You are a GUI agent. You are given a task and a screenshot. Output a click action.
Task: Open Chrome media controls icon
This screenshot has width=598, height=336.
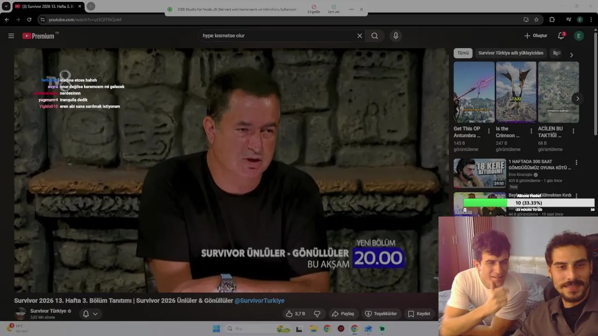tap(569, 20)
